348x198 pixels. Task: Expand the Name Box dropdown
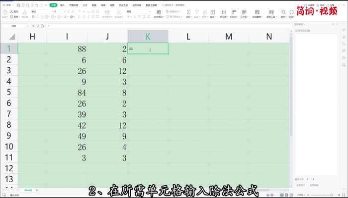tap(28, 25)
